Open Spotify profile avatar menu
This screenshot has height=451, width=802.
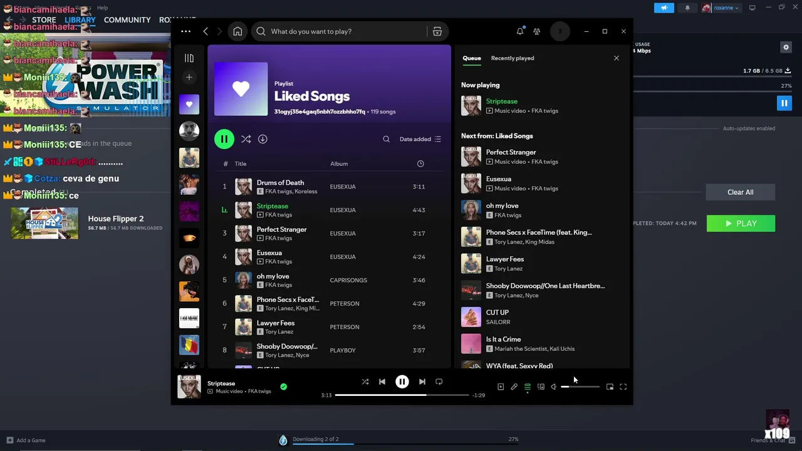click(560, 31)
